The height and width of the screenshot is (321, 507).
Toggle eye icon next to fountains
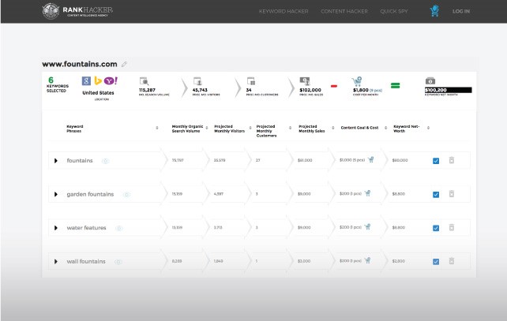pos(105,161)
